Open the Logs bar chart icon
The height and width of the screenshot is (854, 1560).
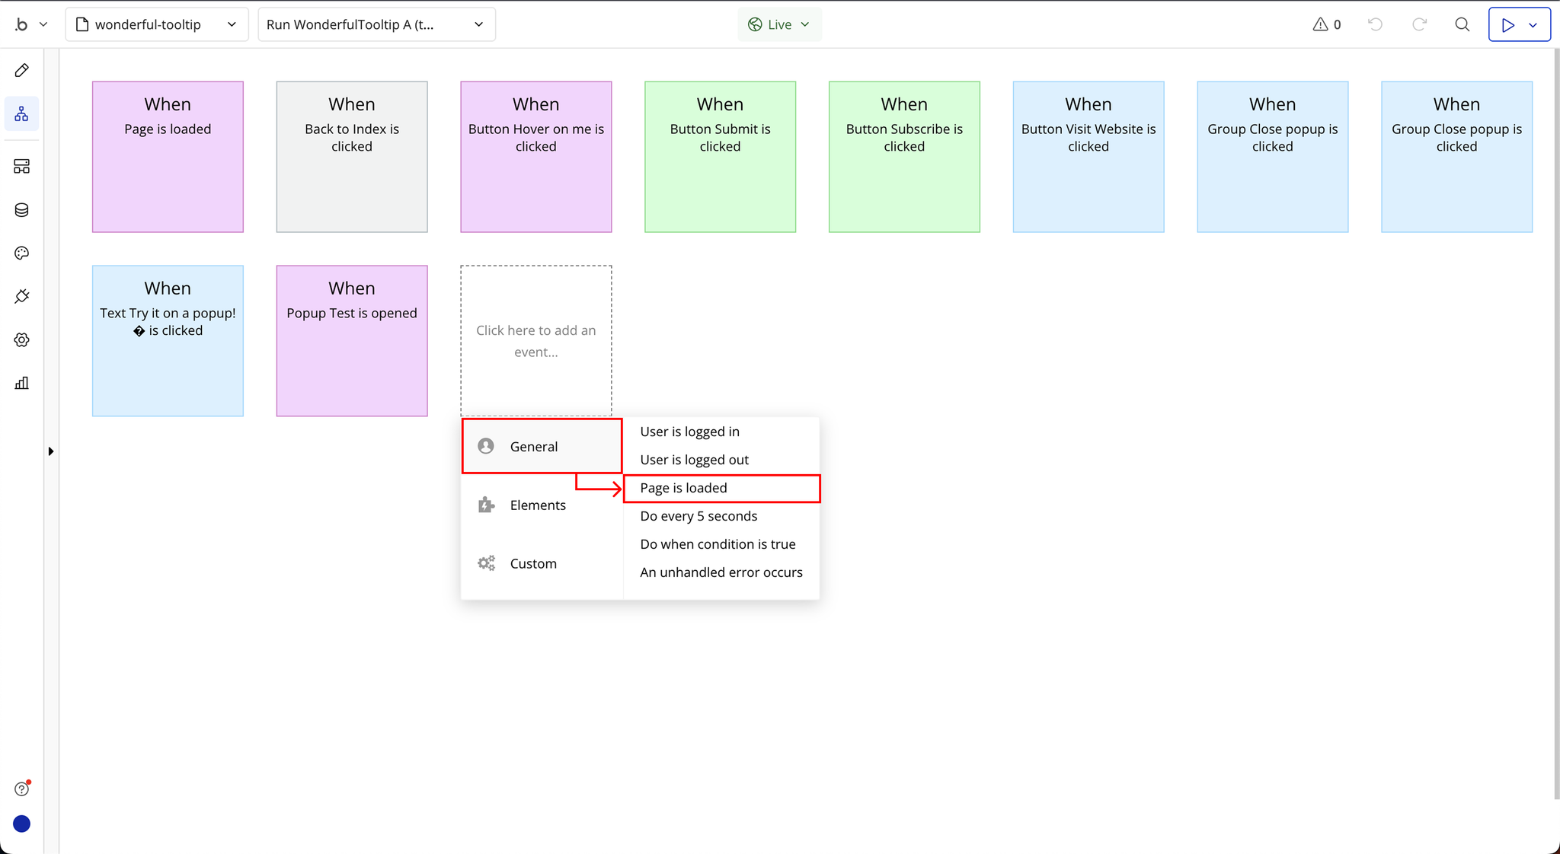click(21, 383)
